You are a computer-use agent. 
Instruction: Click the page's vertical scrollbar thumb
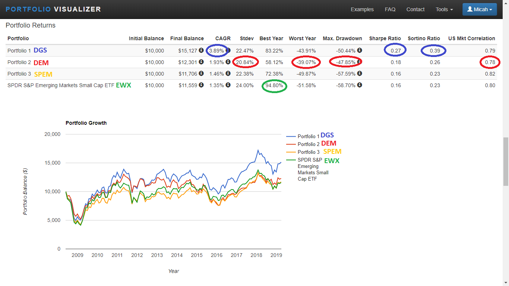tap(506, 161)
